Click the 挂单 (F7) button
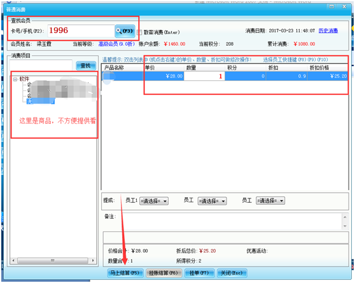The width and height of the screenshot is (355, 283). (199, 273)
